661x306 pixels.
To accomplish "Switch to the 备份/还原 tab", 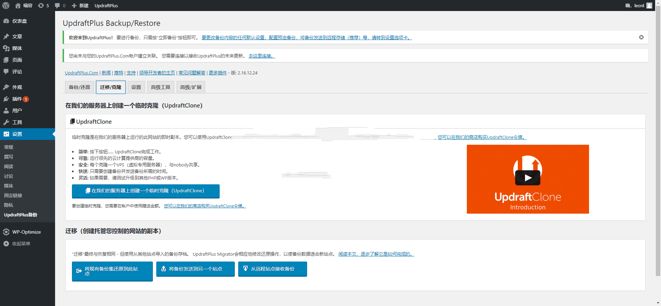I will click(x=80, y=87).
